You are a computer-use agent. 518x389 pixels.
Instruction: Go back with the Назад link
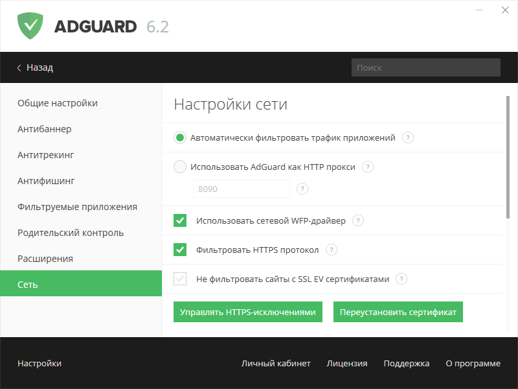(x=39, y=67)
